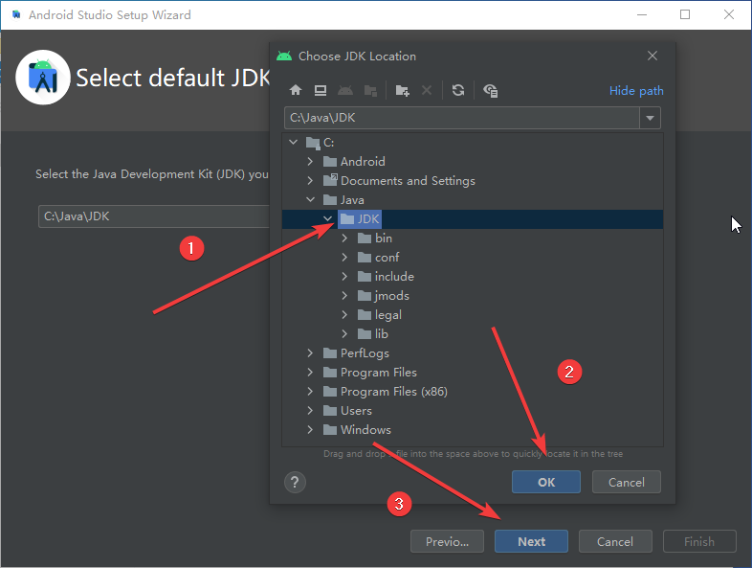The image size is (752, 568).
Task: Click the module directory icon
Action: tap(370, 90)
